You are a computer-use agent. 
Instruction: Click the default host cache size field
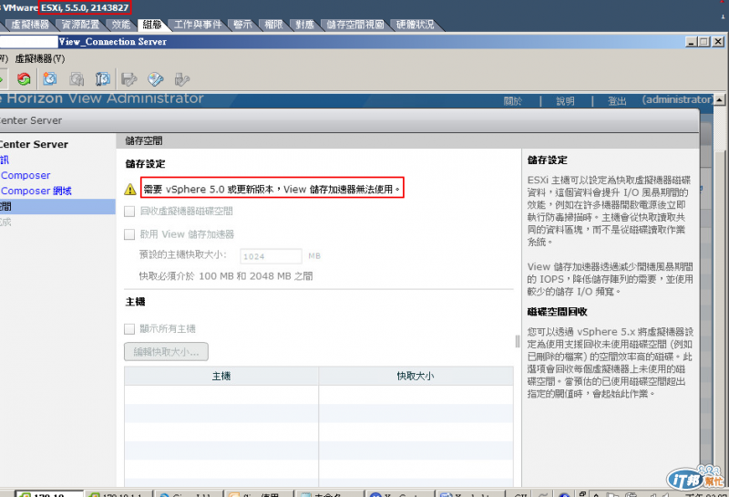[x=271, y=256]
